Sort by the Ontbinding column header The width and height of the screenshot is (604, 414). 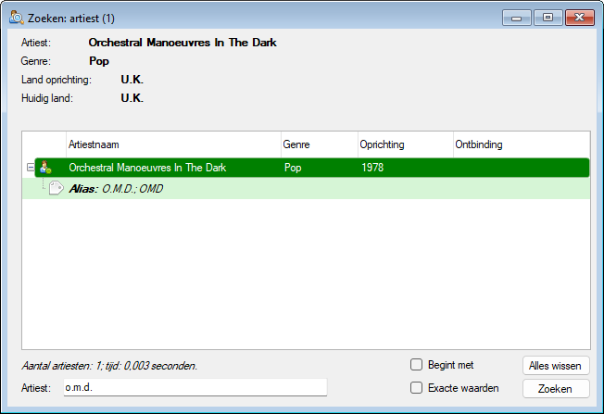(x=522, y=144)
